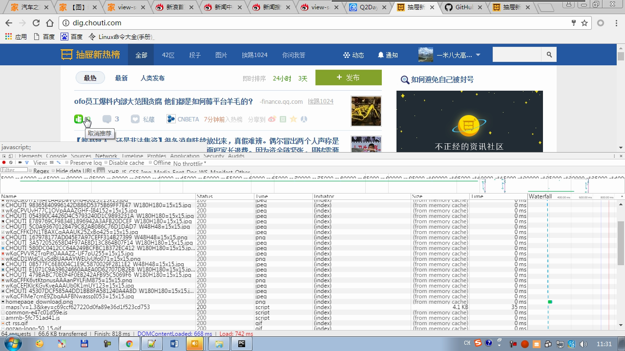Click the green upvote thumb icon
This screenshot has height=351, width=625.
[79, 119]
